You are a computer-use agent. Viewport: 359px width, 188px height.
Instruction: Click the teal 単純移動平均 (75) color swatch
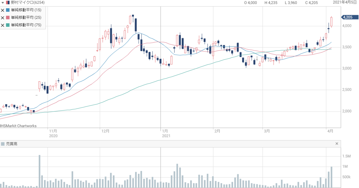click(x=8, y=25)
